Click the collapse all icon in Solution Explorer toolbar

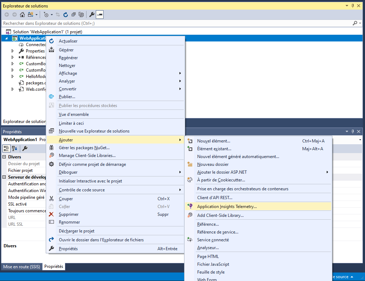[73, 15]
